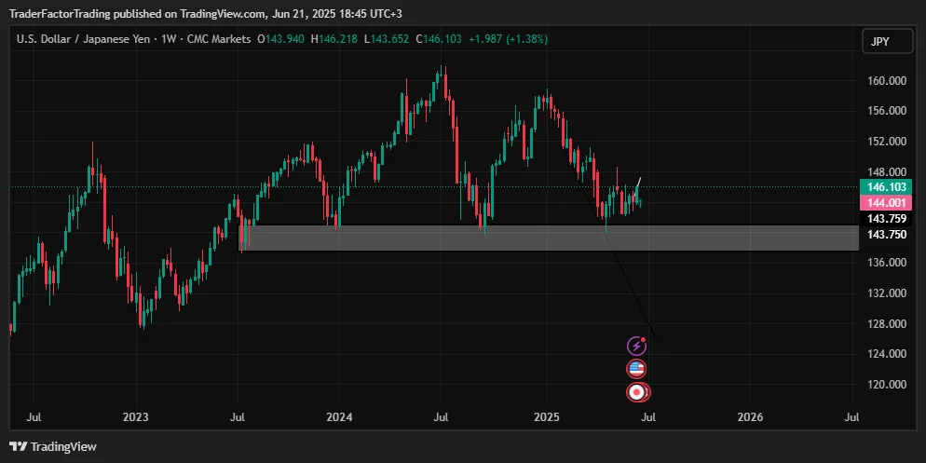The width and height of the screenshot is (926, 463).
Task: Click the 2024 label on time axis
Action: 340,416
